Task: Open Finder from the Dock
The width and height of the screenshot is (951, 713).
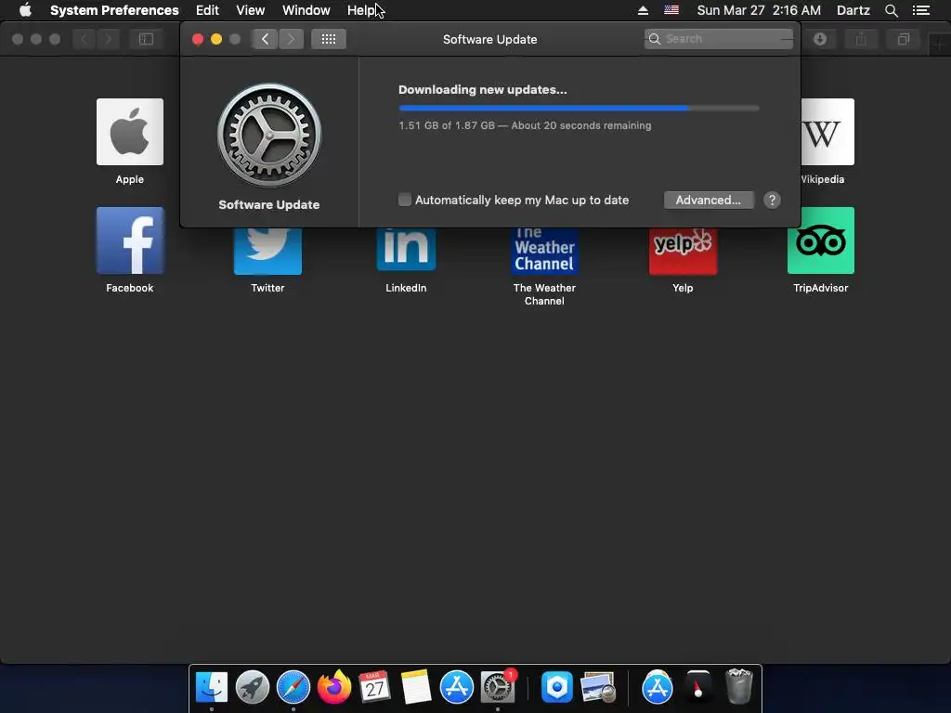Action: pos(212,687)
